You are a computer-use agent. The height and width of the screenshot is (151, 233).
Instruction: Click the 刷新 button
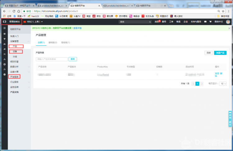click(x=209, y=53)
